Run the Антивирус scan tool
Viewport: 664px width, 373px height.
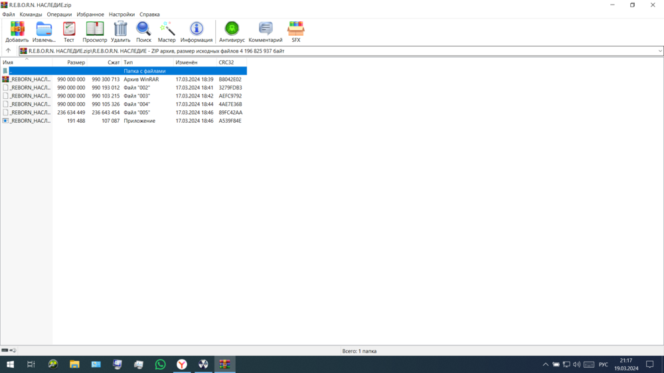coord(232,31)
